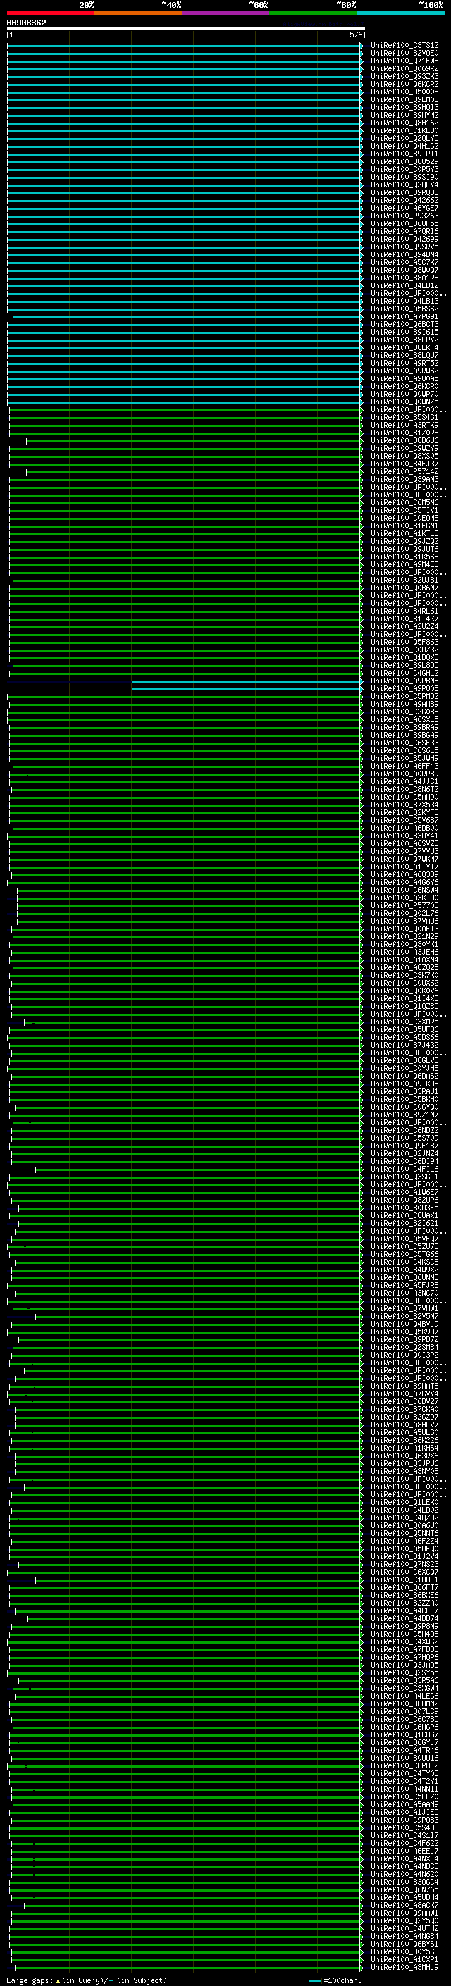Click the UniRef100_A3MHJ9 label

404,1968
